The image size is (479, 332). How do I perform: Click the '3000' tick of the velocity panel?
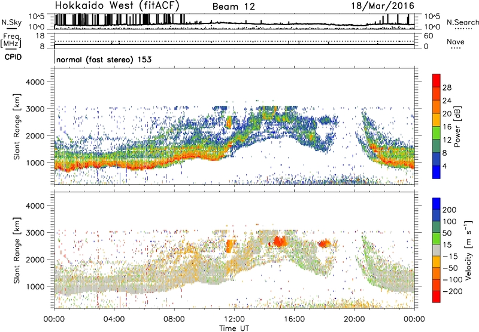tap(35, 233)
